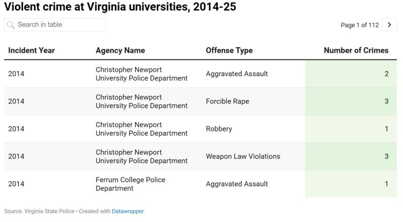Click 2014 in the Ferrum College row
The width and height of the screenshot is (403, 222).
[x=16, y=184]
